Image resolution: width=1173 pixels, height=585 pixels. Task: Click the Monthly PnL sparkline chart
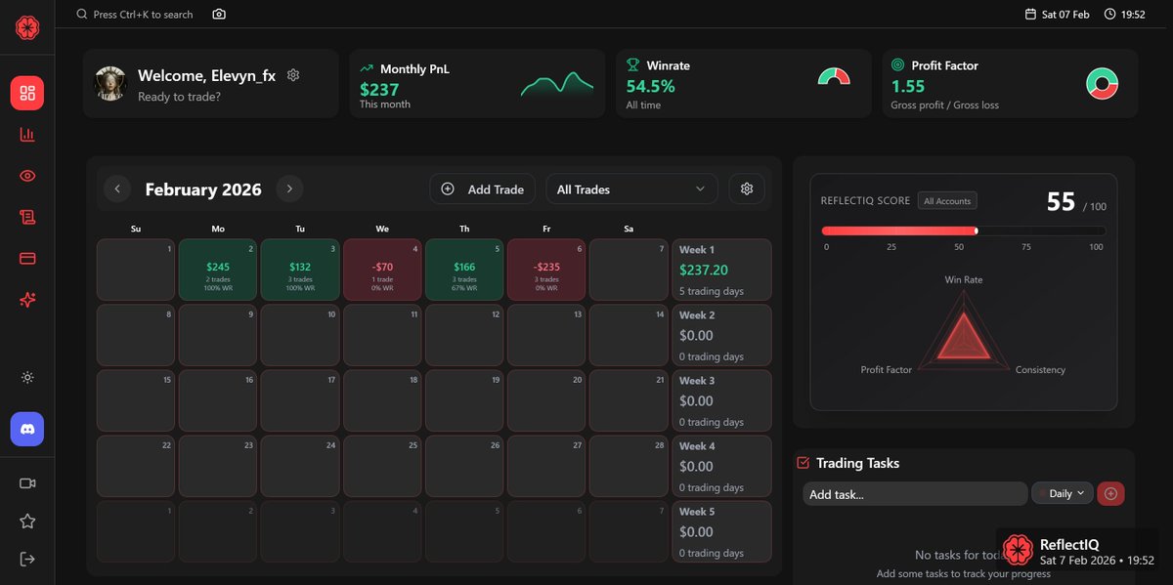[x=557, y=85]
